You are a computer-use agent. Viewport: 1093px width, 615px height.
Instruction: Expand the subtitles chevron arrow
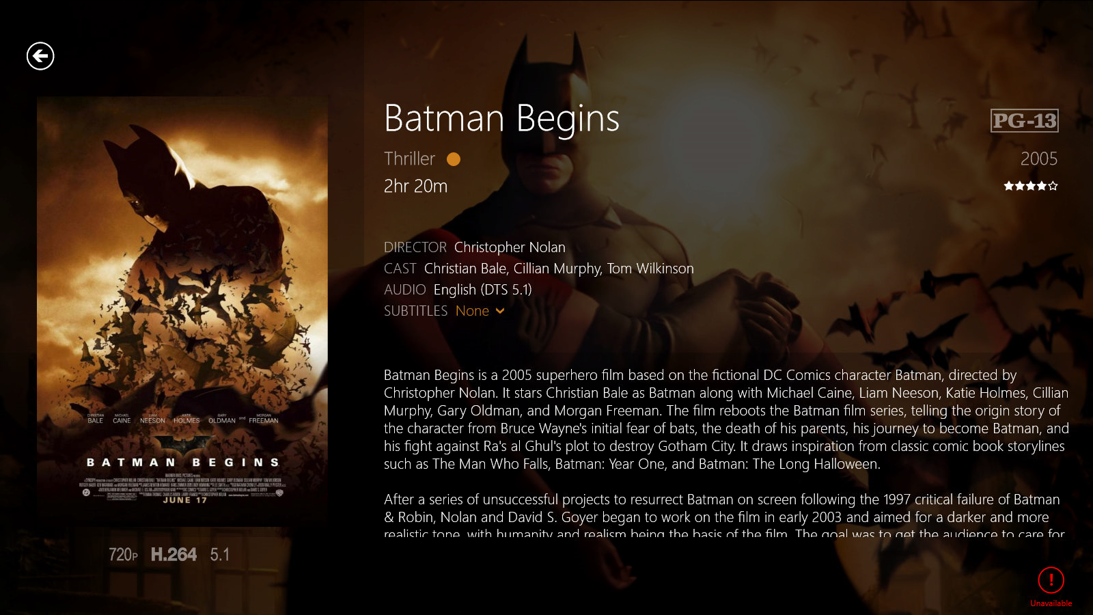(x=500, y=312)
